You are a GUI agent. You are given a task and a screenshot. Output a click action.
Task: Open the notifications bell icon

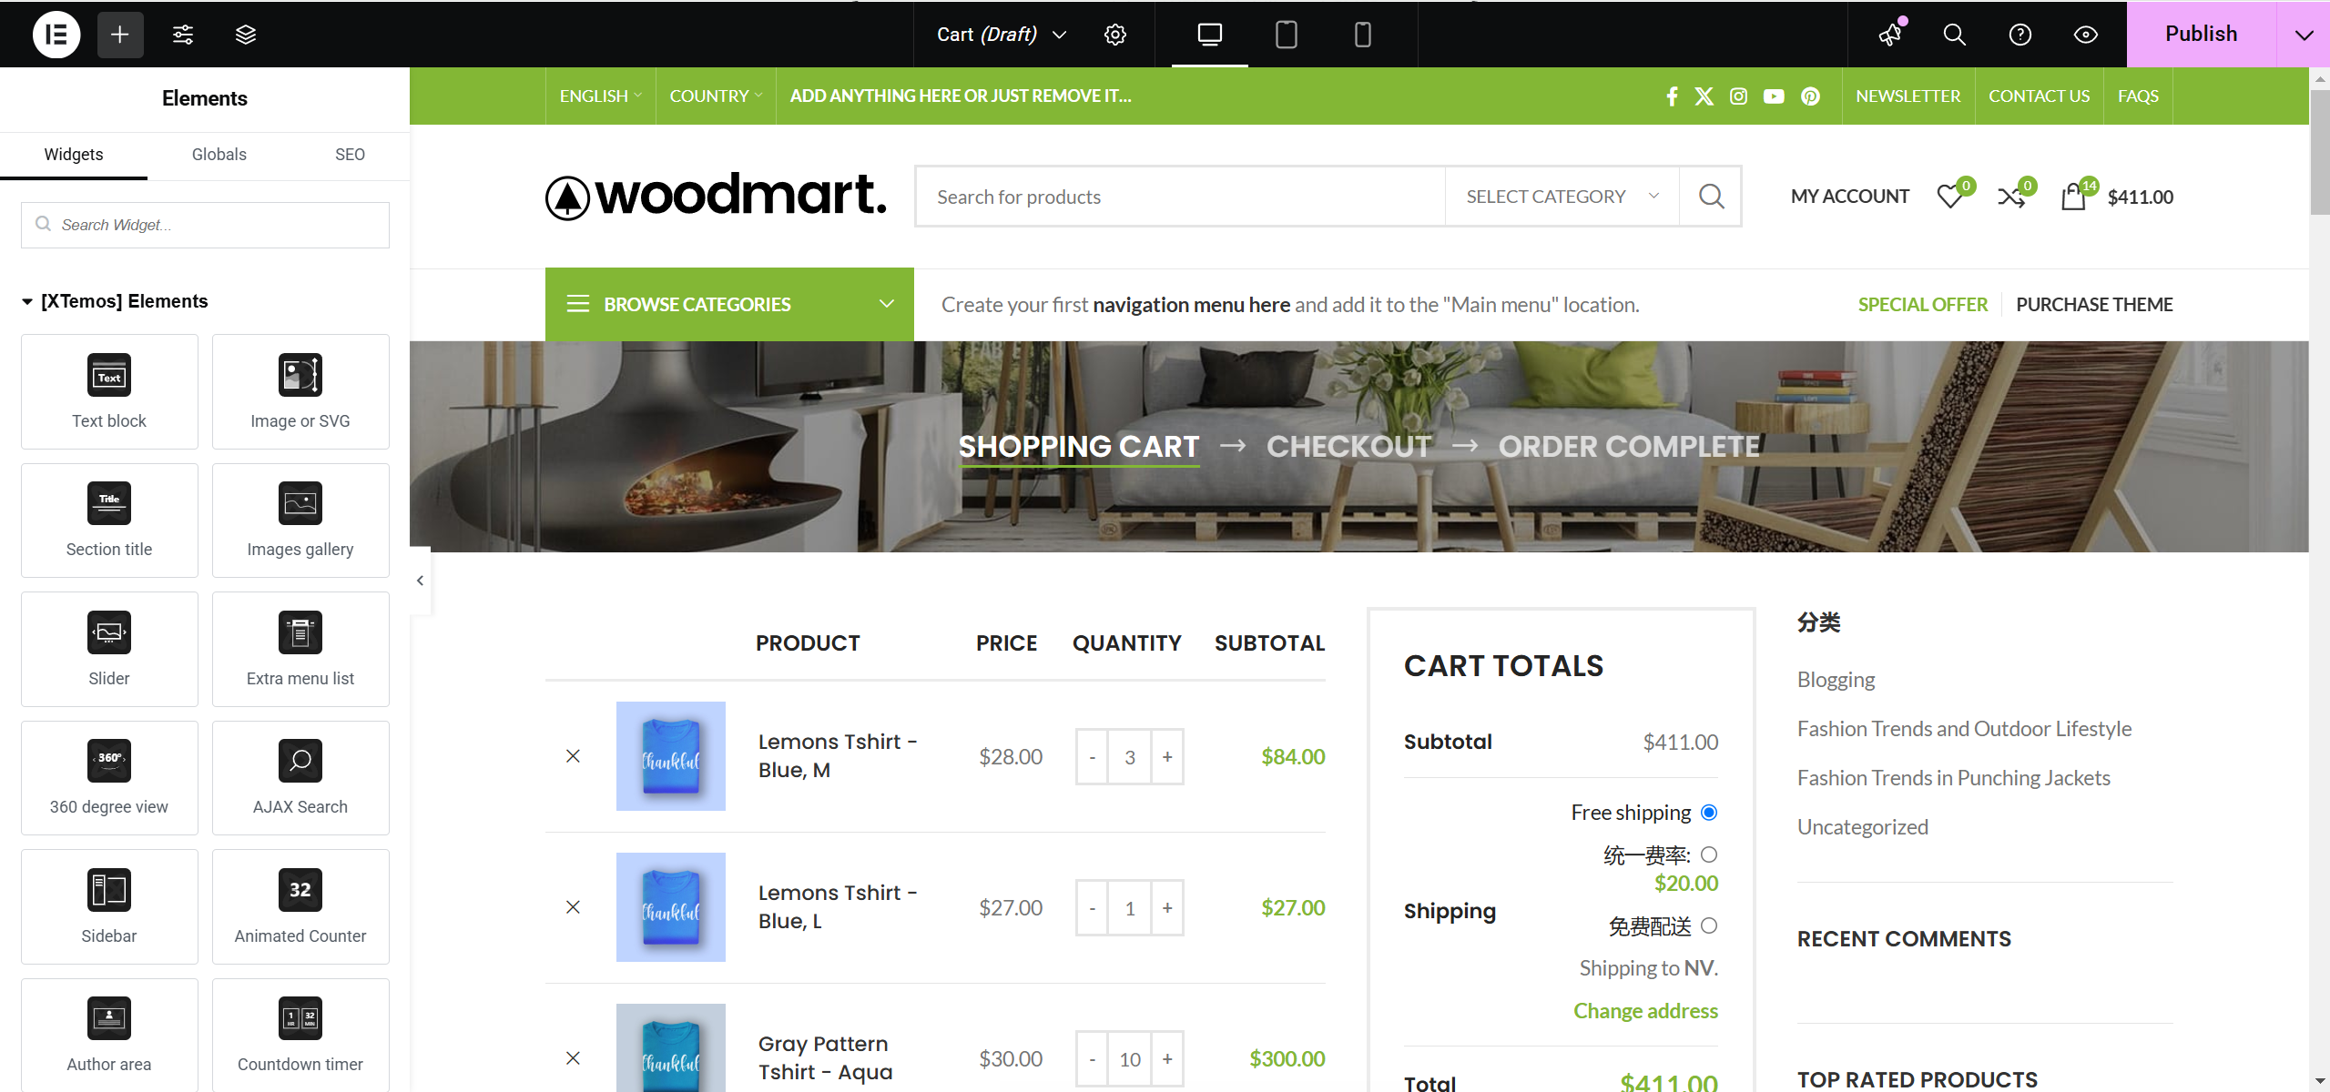click(x=1888, y=35)
